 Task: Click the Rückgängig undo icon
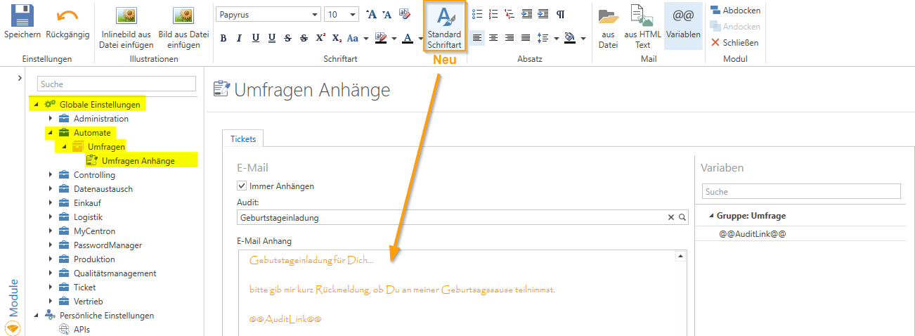pyautogui.click(x=67, y=15)
